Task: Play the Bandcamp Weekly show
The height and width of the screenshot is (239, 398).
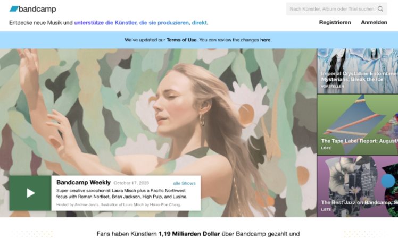Action: click(x=30, y=193)
